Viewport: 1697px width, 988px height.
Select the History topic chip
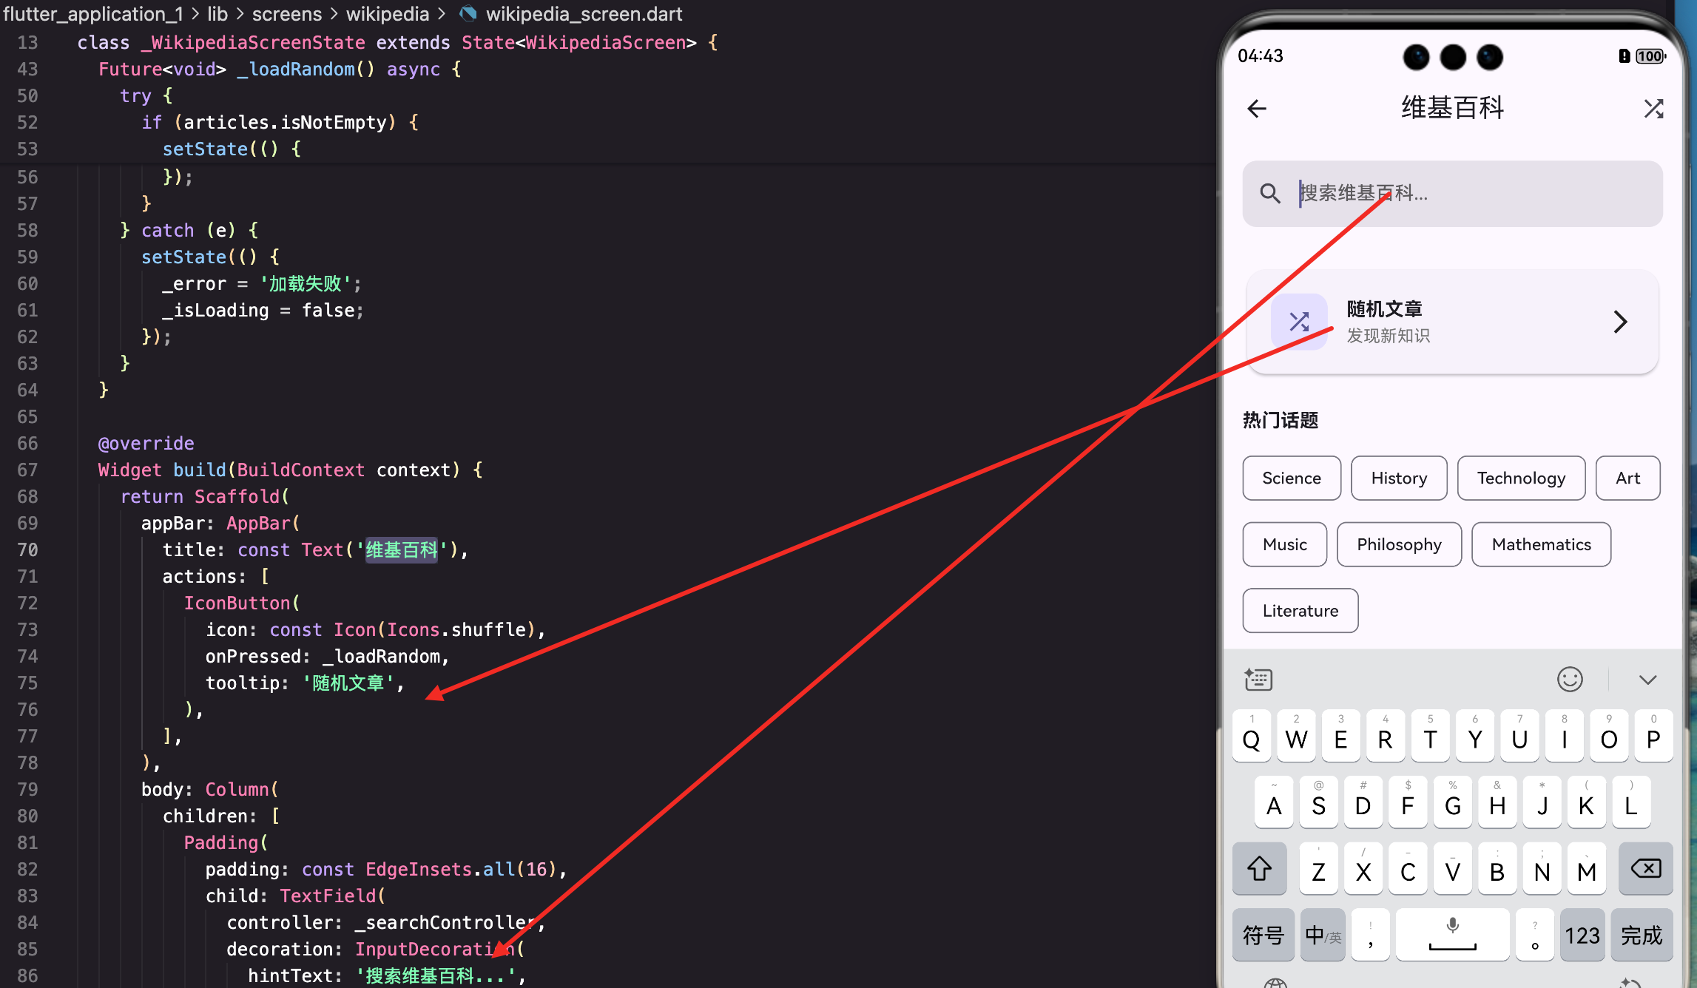1399,478
